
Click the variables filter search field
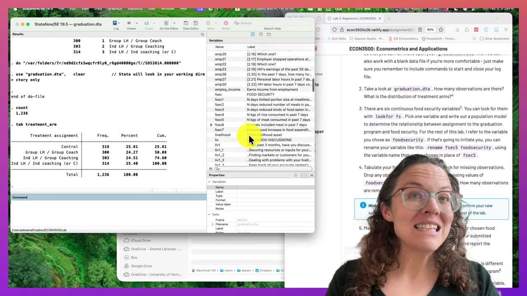coord(263,169)
